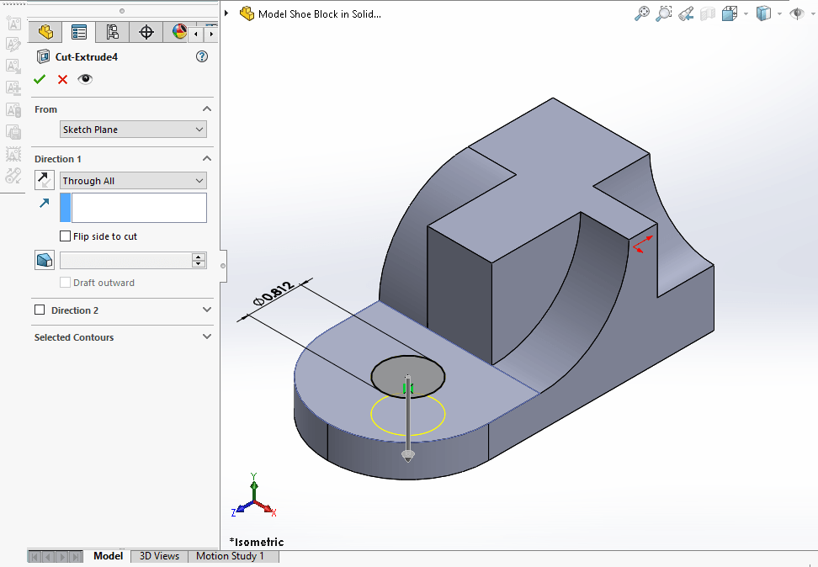Open Cut-Extrude4 help question mark
The width and height of the screenshot is (818, 567).
pyautogui.click(x=201, y=56)
